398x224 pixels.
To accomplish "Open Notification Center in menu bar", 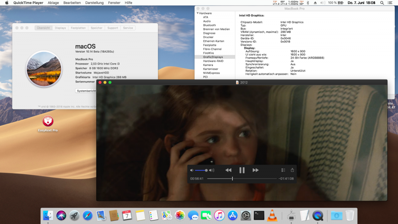I will 390,3.
